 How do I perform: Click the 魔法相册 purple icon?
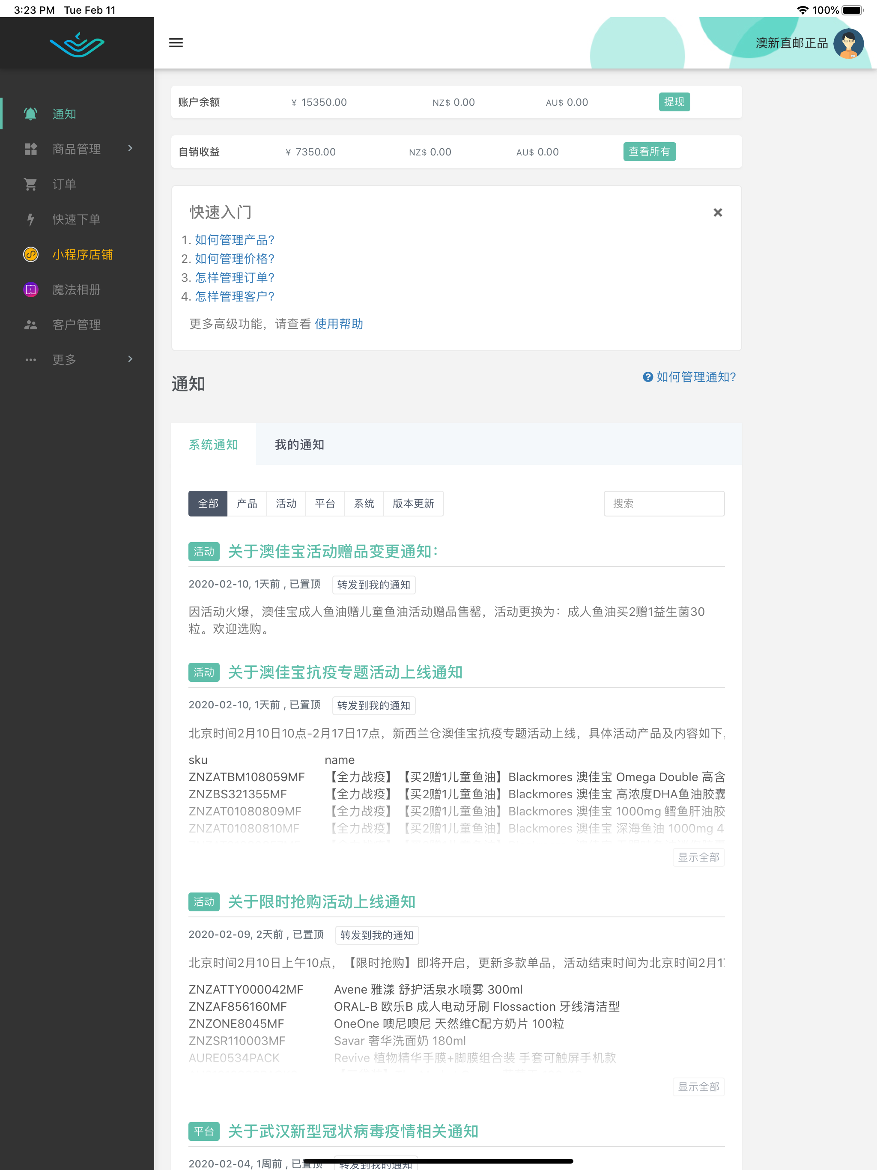click(x=31, y=290)
